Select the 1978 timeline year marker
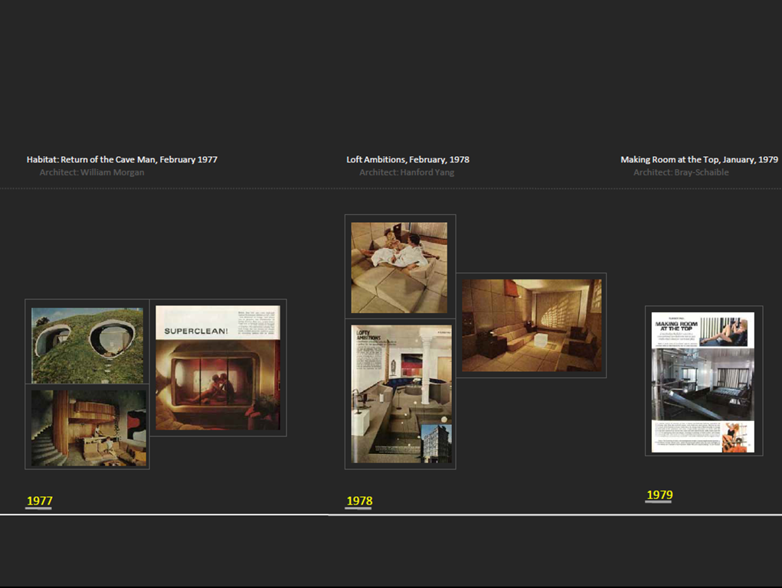Viewport: 782px width, 588px height. tap(359, 501)
